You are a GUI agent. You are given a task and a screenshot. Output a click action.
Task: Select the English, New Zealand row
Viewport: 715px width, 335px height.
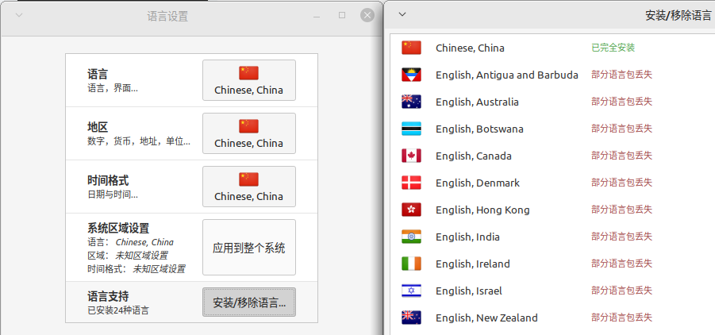click(486, 318)
